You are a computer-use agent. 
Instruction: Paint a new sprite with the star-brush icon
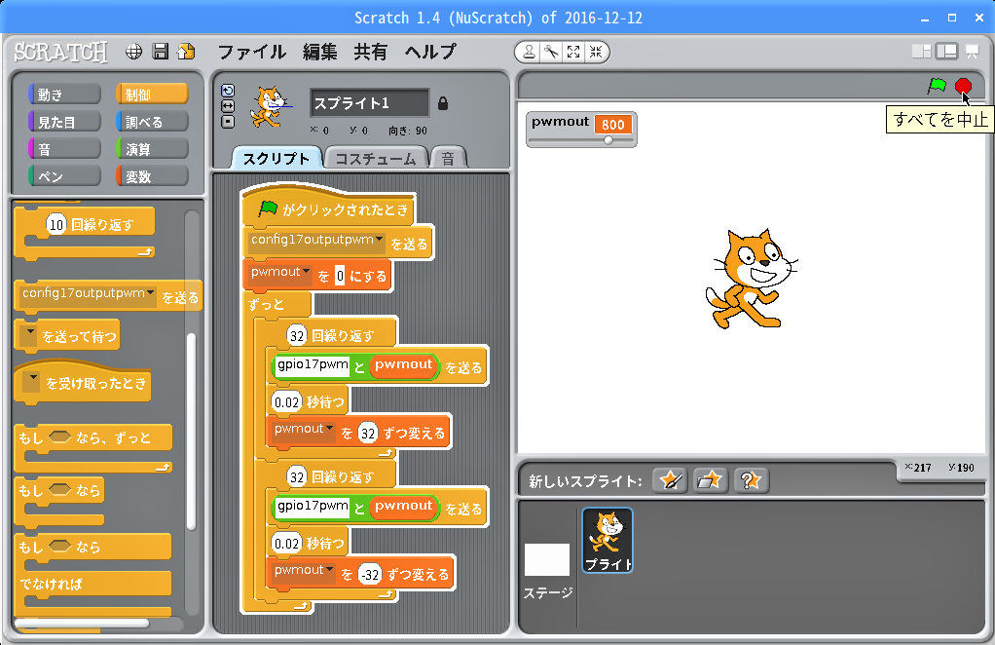tap(670, 480)
